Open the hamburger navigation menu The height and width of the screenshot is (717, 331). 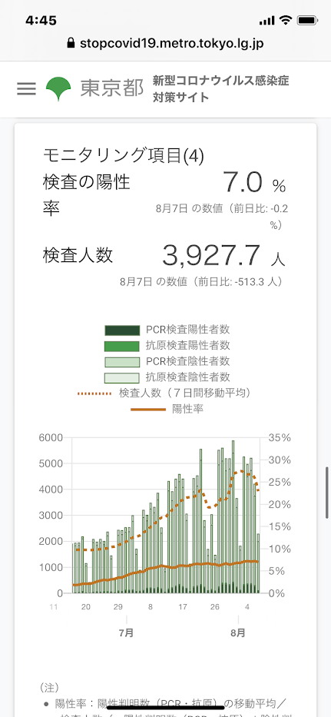[x=27, y=88]
